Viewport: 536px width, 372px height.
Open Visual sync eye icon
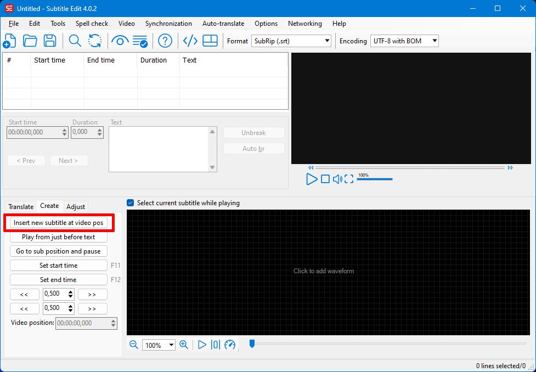coord(120,41)
